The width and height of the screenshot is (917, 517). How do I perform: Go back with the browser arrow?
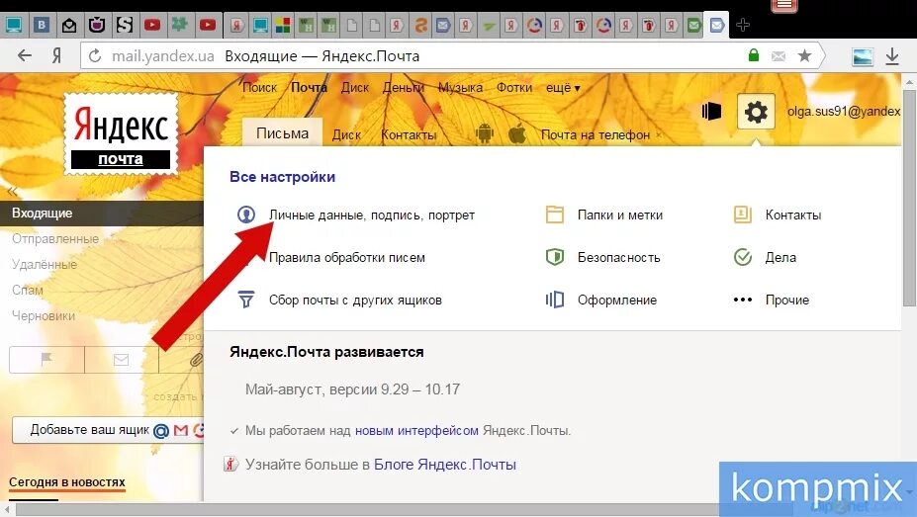tap(25, 55)
